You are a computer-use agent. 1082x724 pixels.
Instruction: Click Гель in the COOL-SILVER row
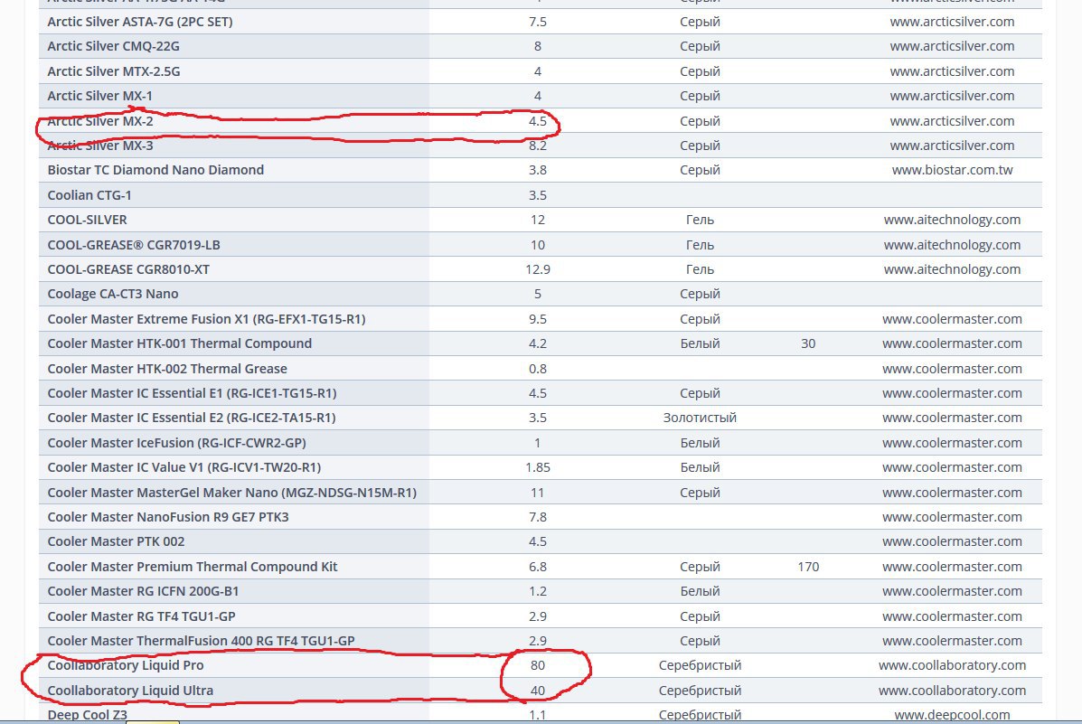[x=700, y=220]
